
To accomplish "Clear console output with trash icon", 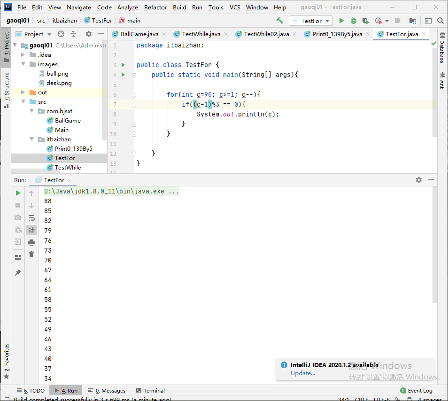I will (x=31, y=254).
